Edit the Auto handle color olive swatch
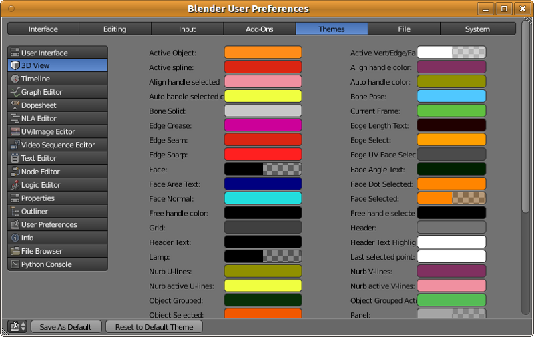Viewport: 534px width, 337px height. tap(451, 81)
